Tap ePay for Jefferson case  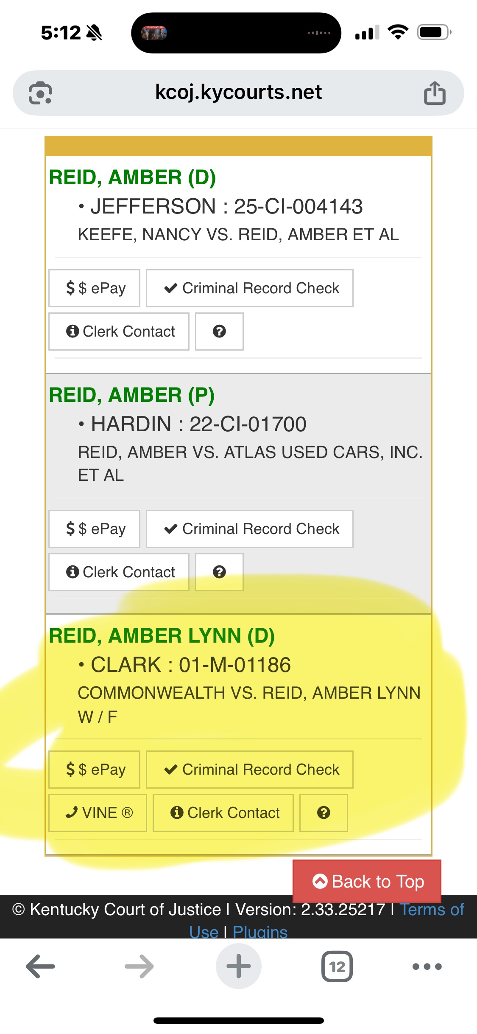tap(95, 288)
